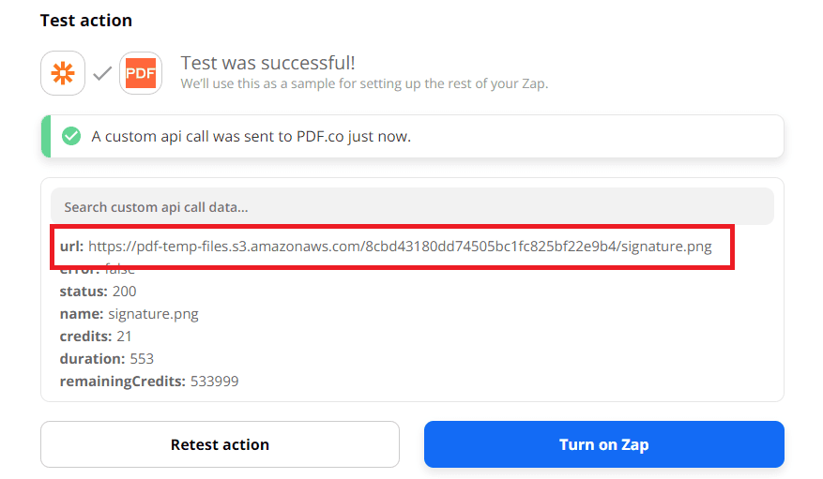Focus the Search custom api call data field

pos(412,206)
